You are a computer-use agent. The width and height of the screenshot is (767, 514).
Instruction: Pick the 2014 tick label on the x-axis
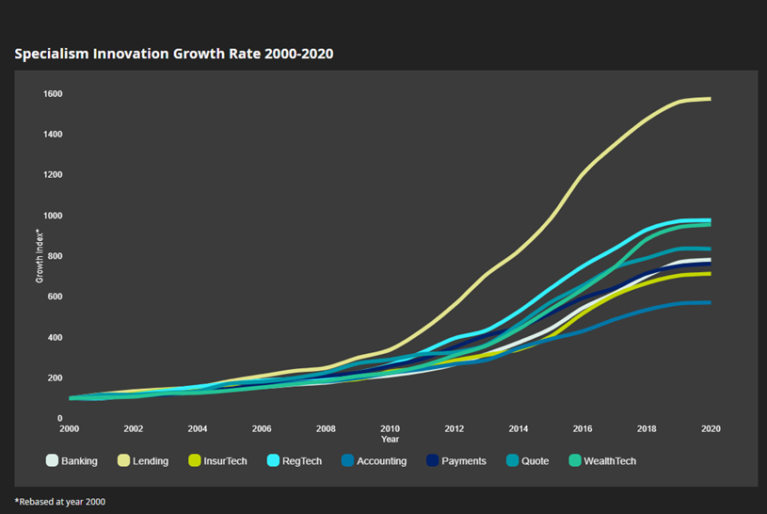(x=518, y=428)
